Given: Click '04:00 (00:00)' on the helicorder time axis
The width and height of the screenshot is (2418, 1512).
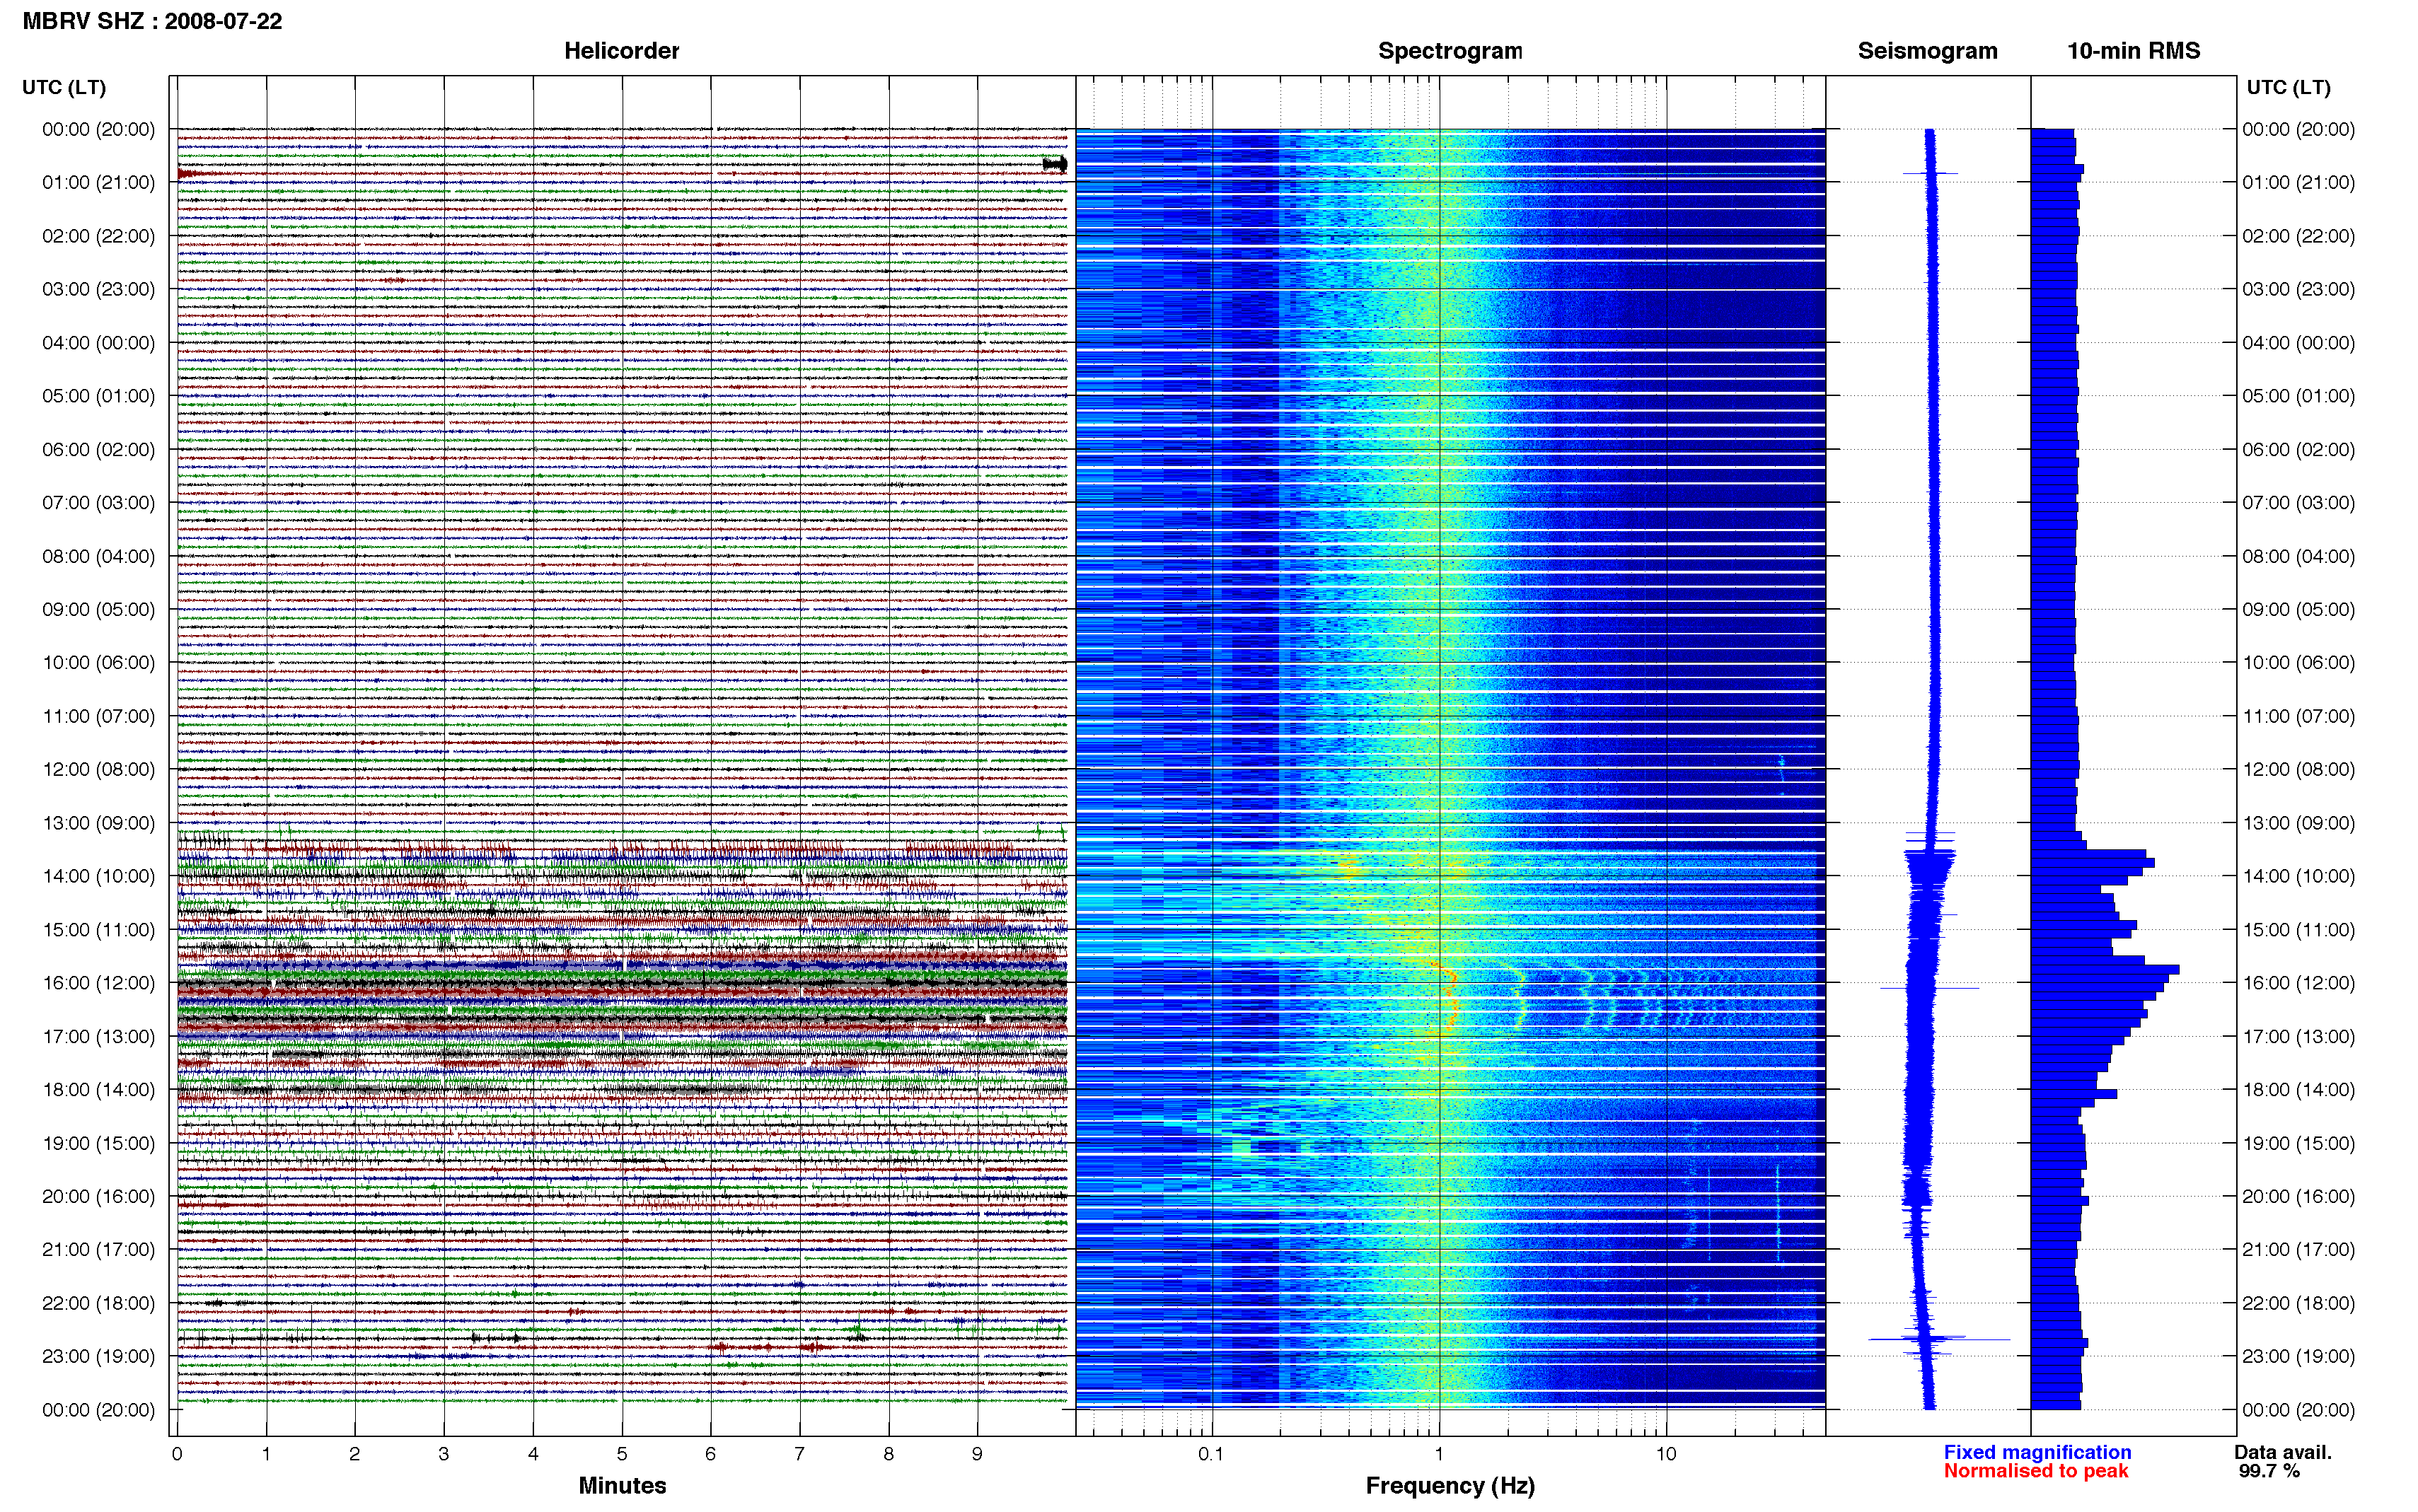Looking at the screenshot, I should point(98,343).
